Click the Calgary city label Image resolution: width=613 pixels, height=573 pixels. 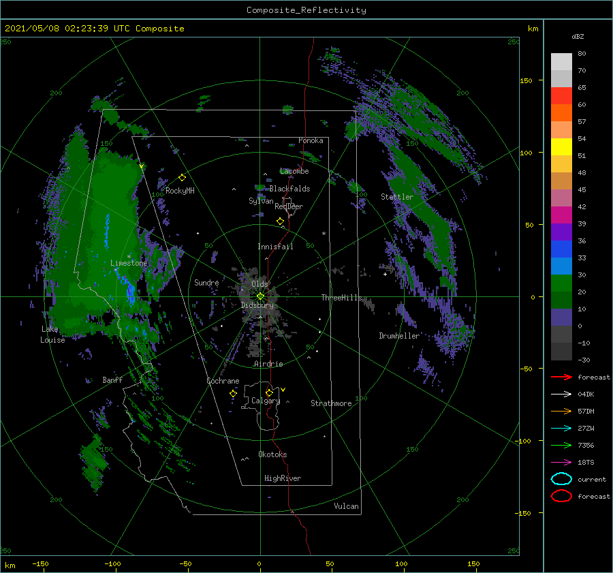[x=266, y=401]
